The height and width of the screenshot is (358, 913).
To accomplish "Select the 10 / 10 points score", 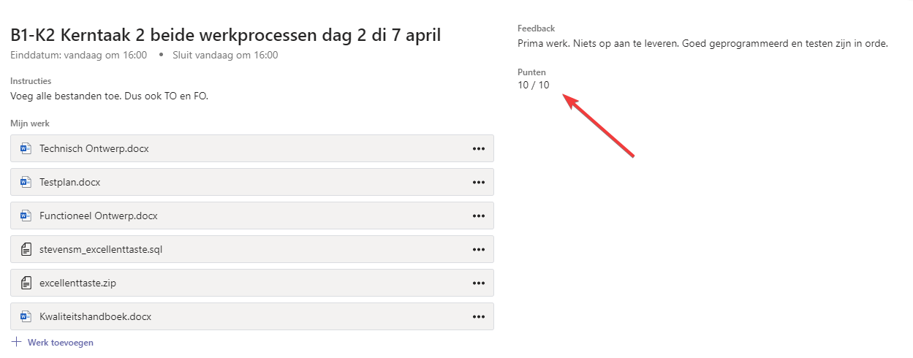I will click(x=533, y=85).
